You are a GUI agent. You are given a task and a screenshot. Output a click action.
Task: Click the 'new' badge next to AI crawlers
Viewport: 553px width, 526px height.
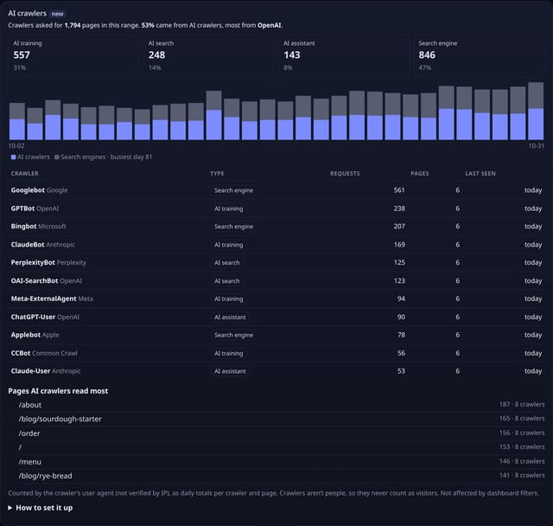point(58,14)
